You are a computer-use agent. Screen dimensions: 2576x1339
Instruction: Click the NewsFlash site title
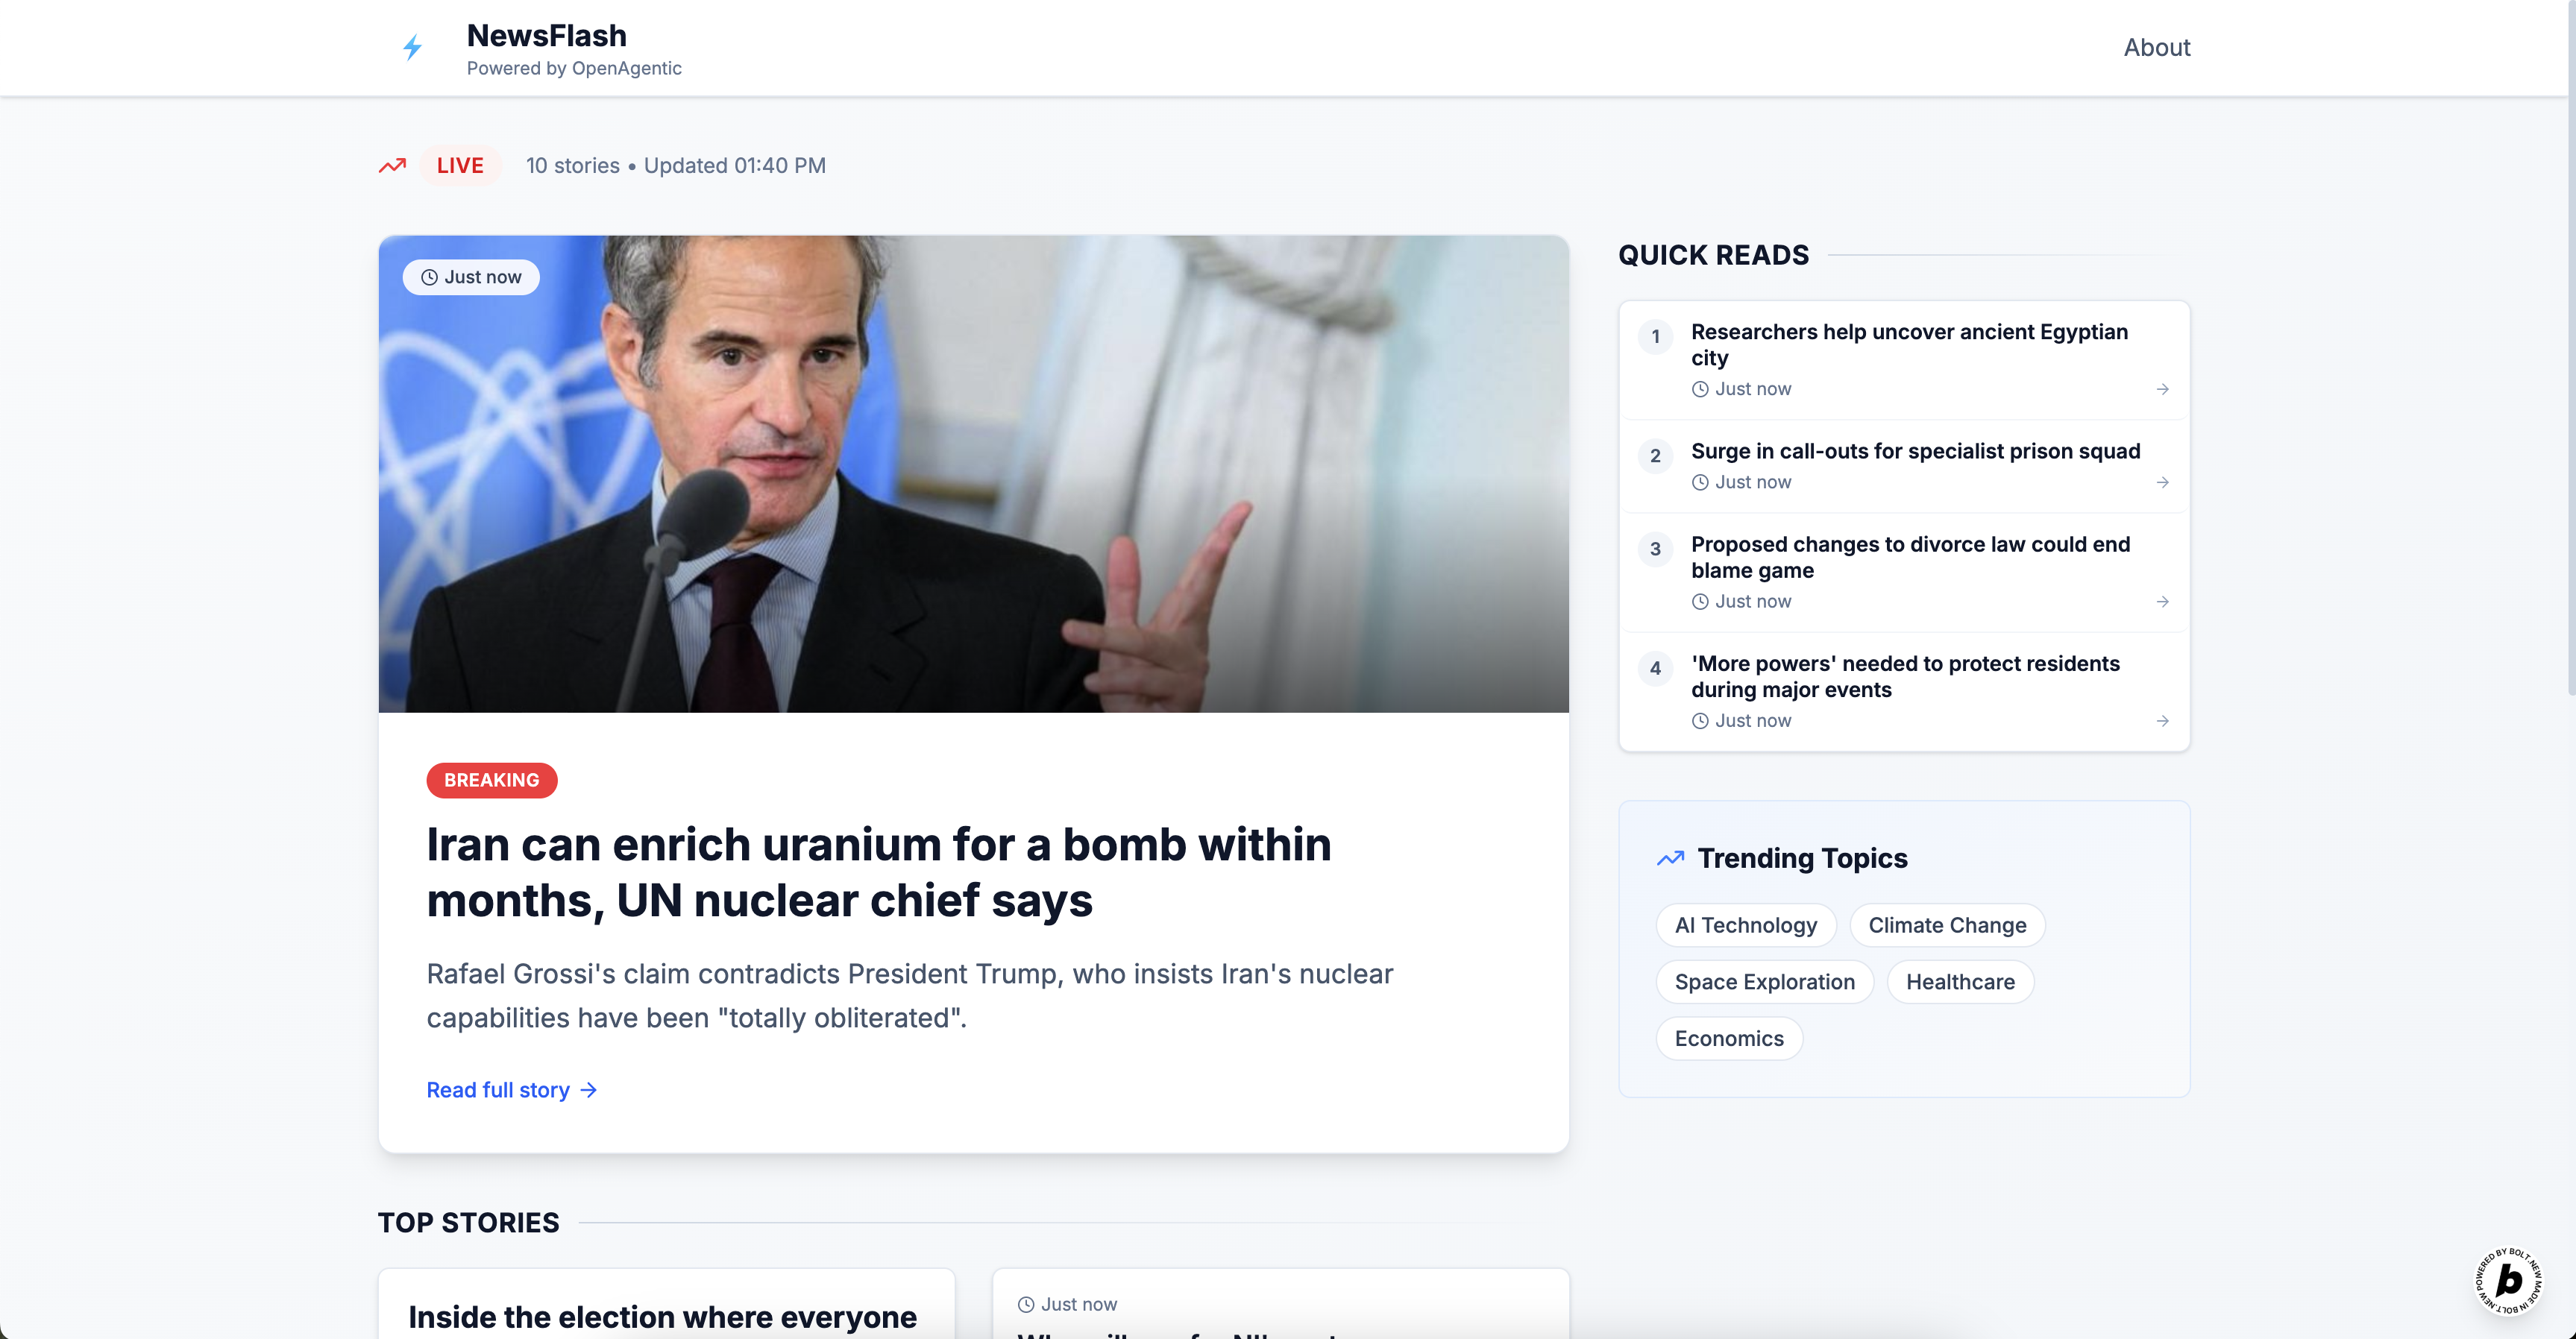(x=546, y=35)
